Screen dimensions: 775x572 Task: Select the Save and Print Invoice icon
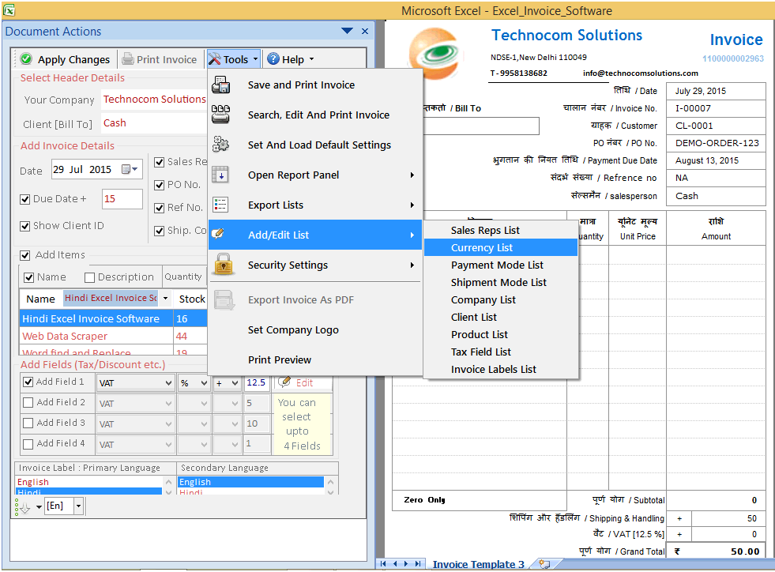click(x=222, y=85)
